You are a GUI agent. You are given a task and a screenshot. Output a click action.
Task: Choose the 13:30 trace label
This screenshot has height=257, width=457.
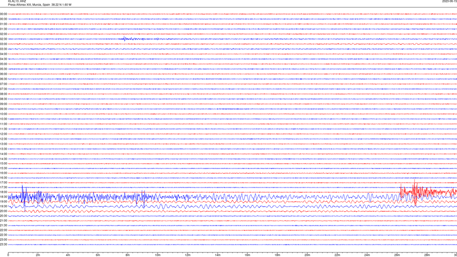(x=3, y=149)
